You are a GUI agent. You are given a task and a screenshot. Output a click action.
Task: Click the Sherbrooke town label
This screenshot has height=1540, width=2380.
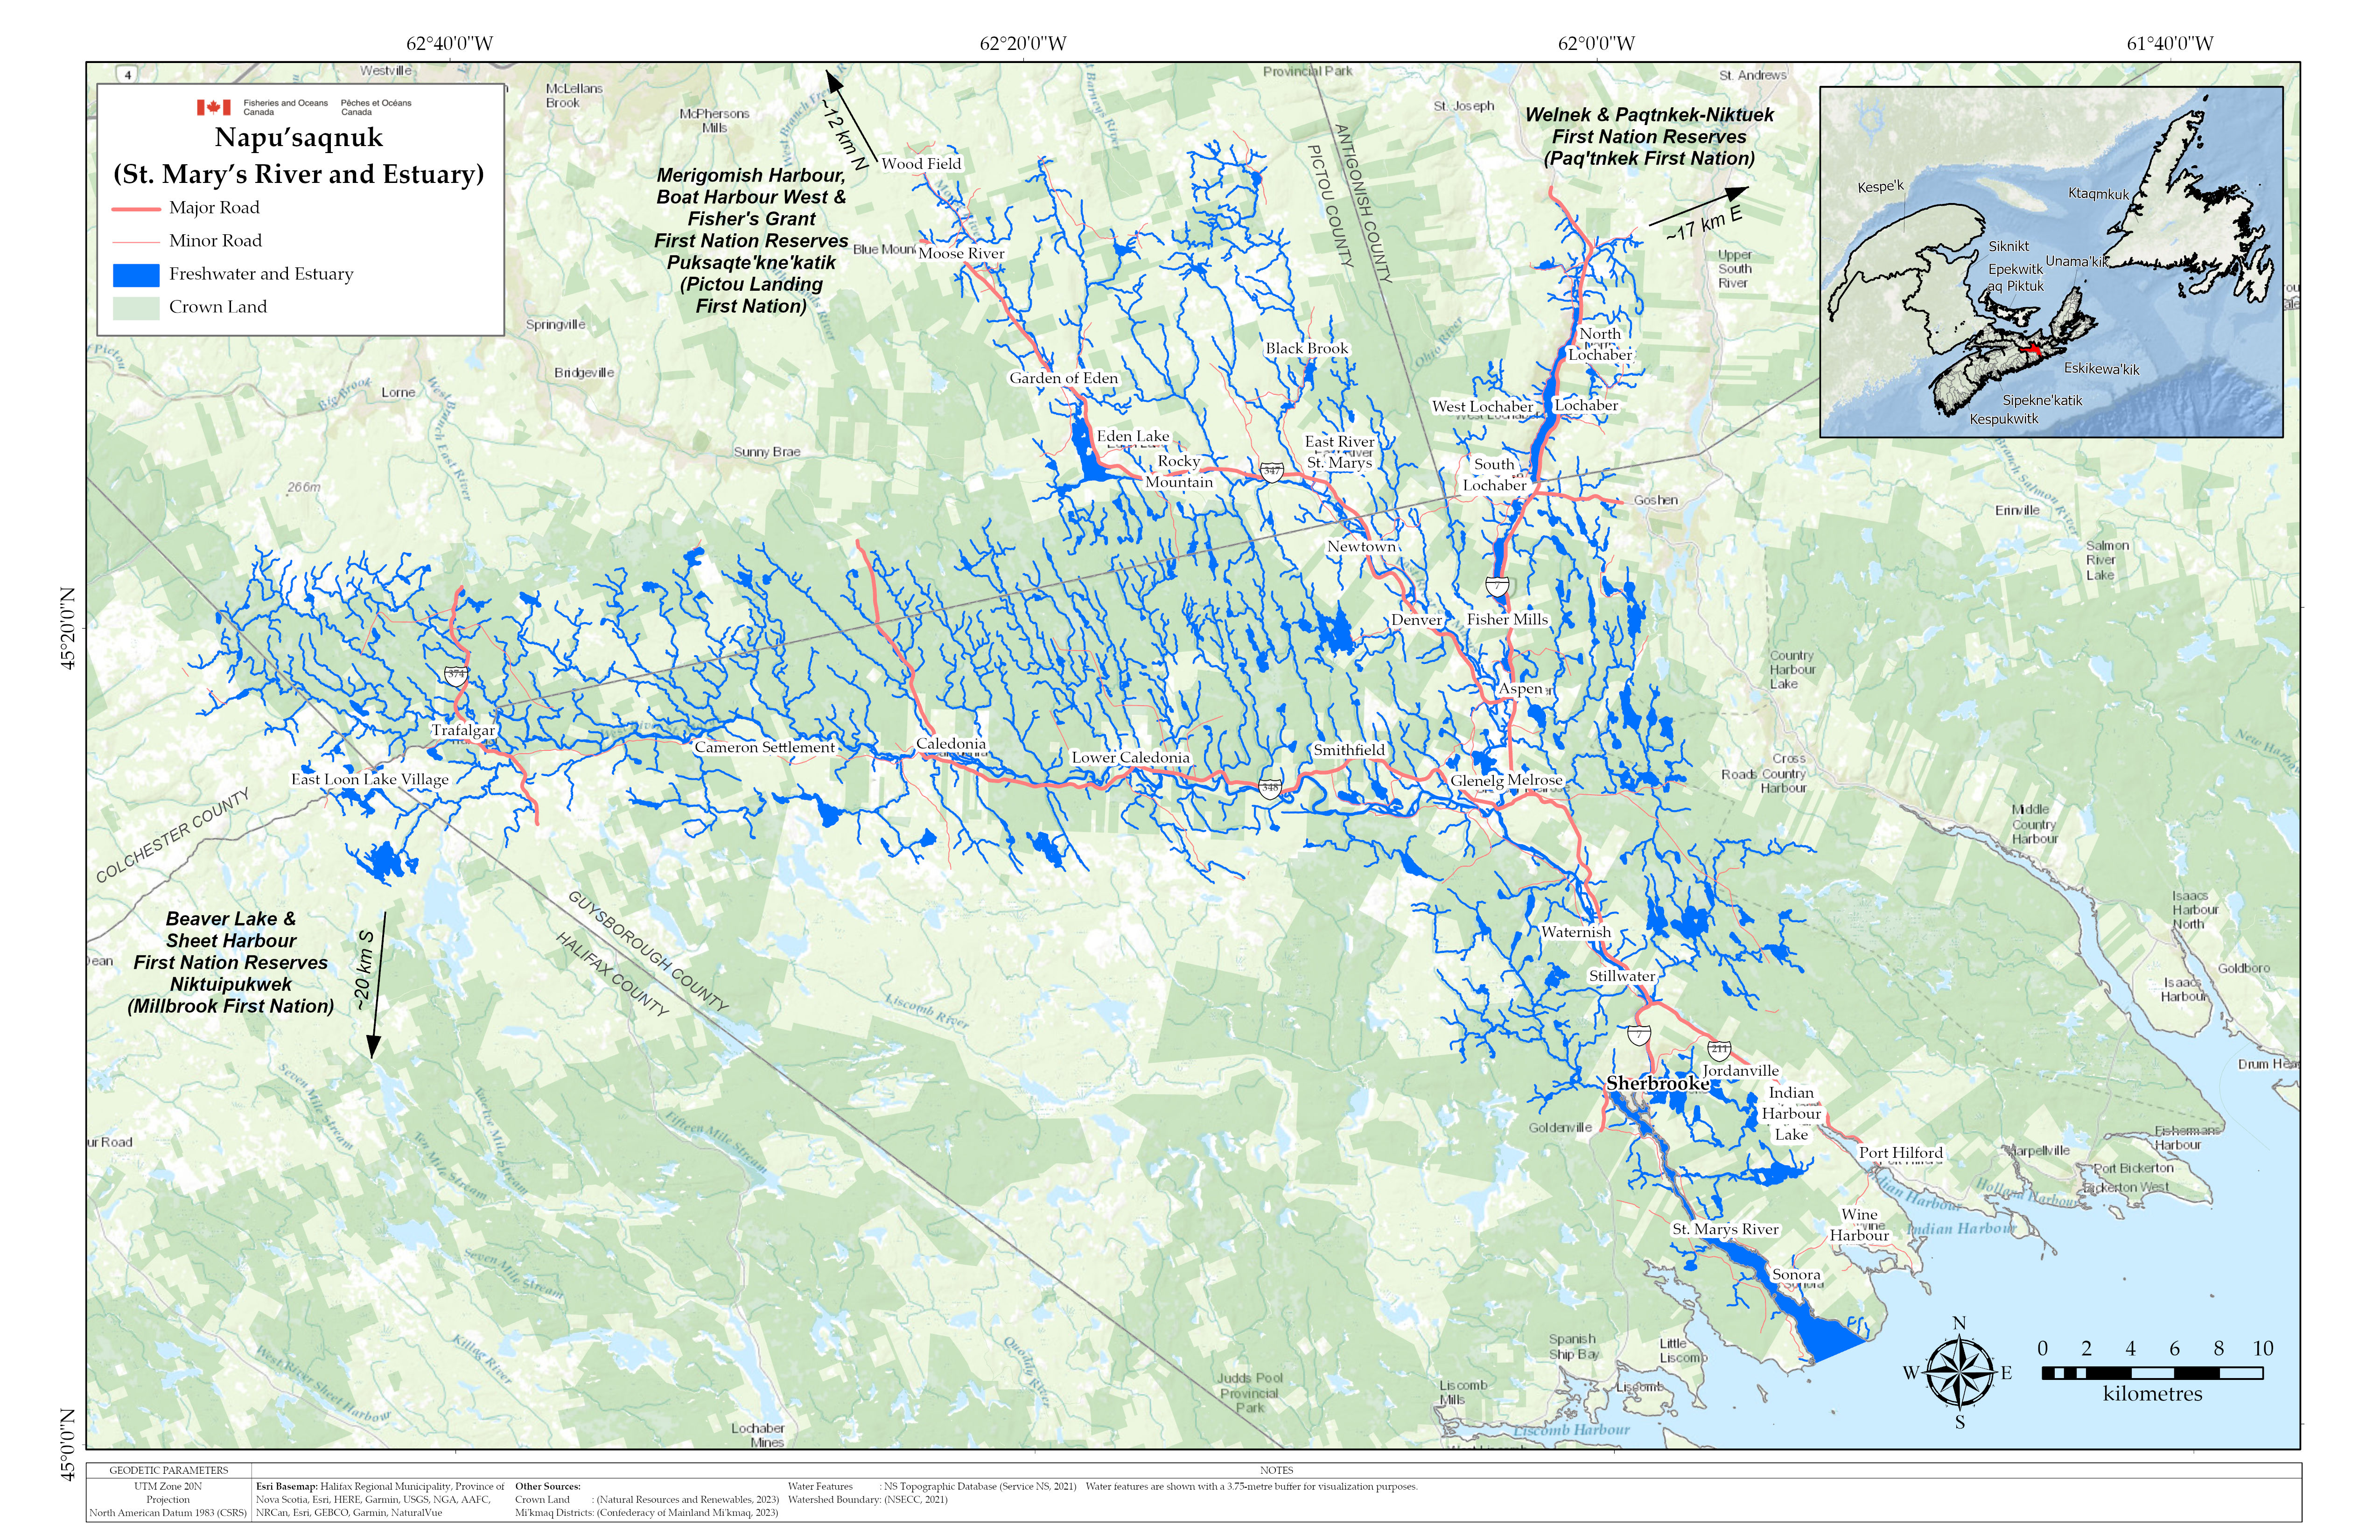coord(1657,1084)
